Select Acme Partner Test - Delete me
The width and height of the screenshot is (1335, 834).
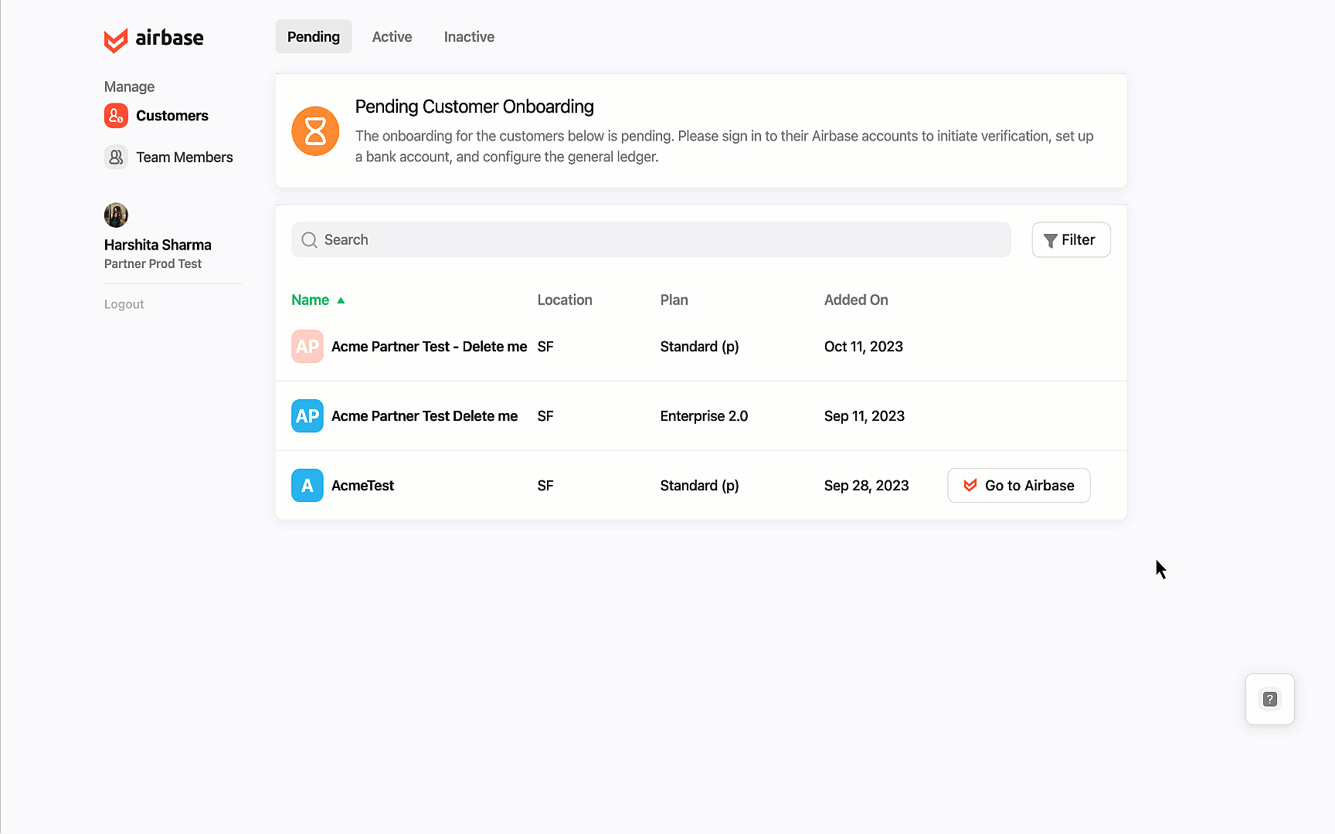tap(429, 347)
